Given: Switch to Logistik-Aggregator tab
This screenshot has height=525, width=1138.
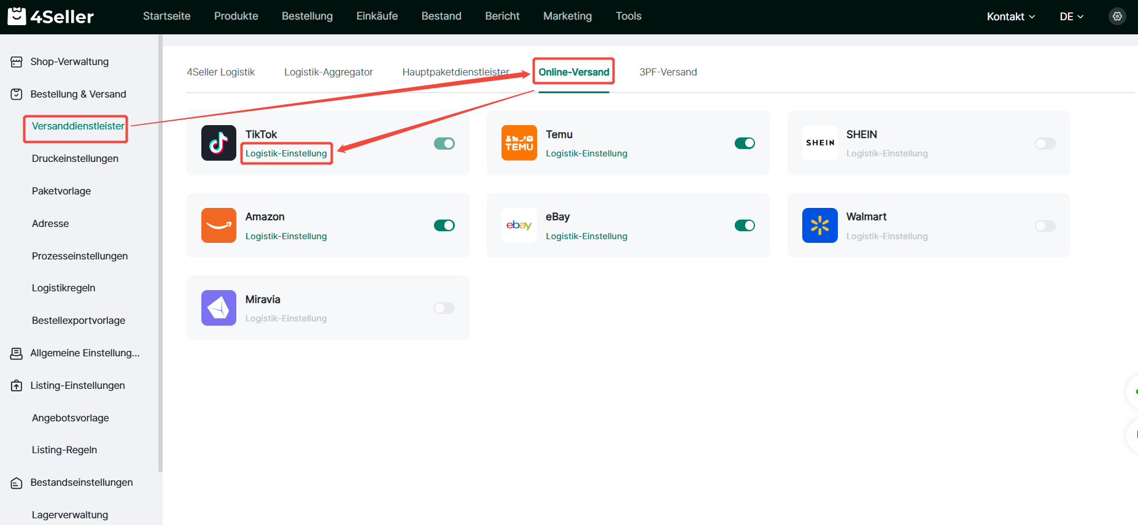Looking at the screenshot, I should 328,72.
